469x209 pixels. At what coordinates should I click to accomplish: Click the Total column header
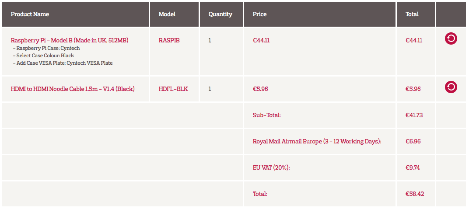412,14
